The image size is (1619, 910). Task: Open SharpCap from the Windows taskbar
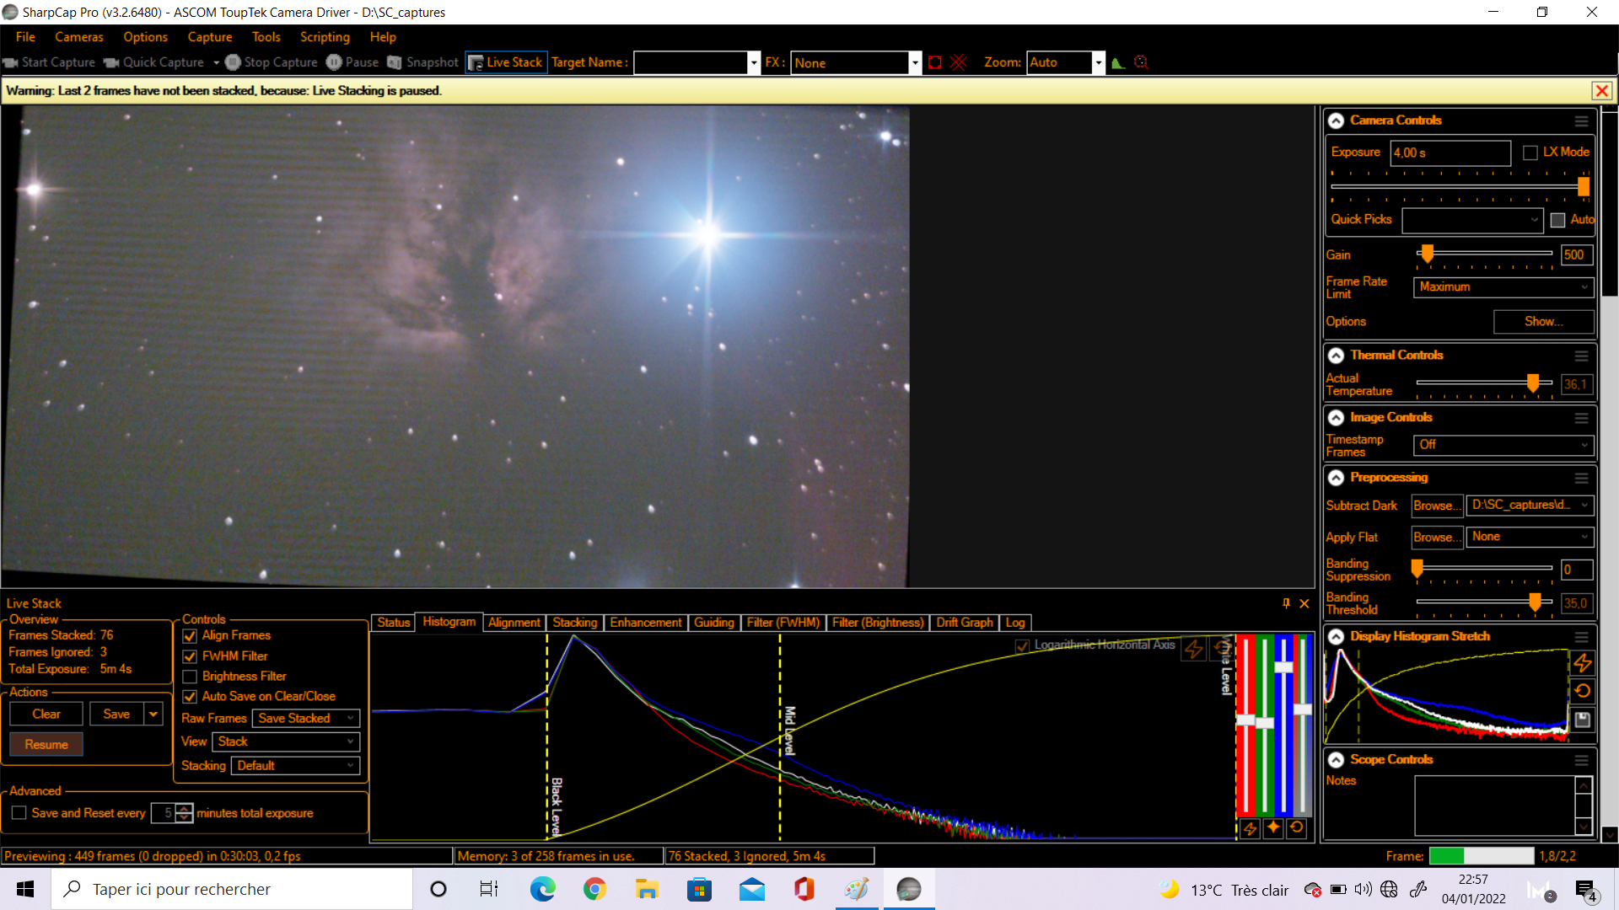[x=909, y=889]
